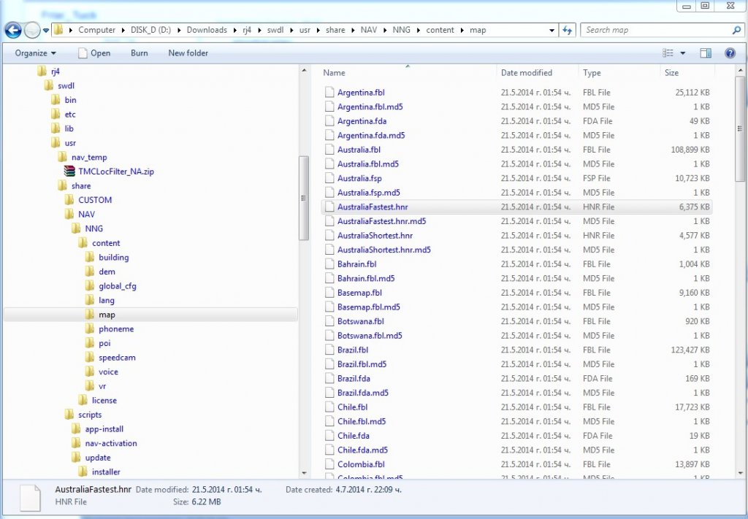The height and width of the screenshot is (519, 748).
Task: Click the TMCLocFilter_NA.zip archive icon
Action: [69, 172]
